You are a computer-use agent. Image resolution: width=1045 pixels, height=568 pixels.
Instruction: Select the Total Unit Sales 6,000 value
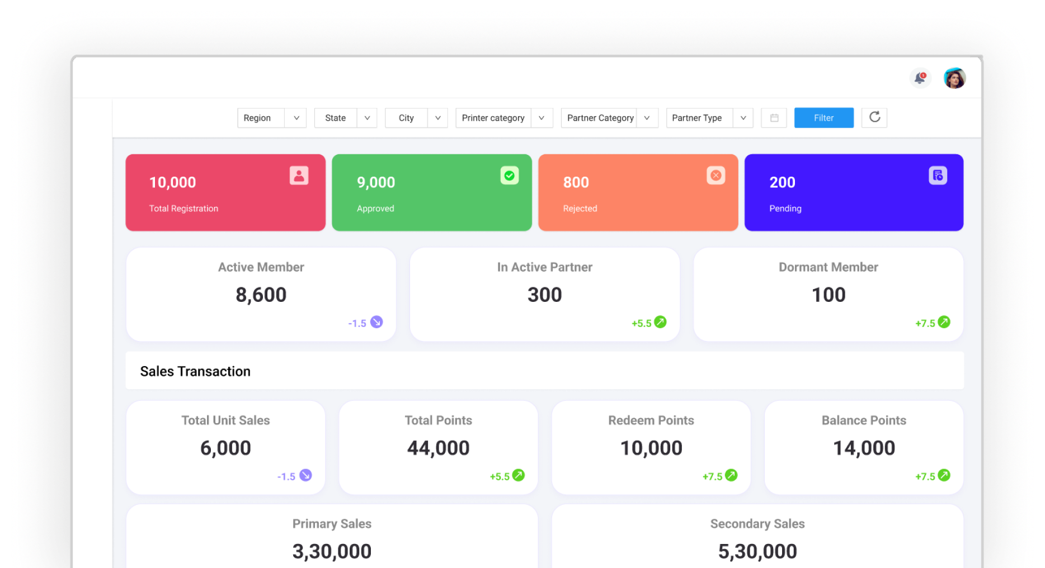pos(225,448)
